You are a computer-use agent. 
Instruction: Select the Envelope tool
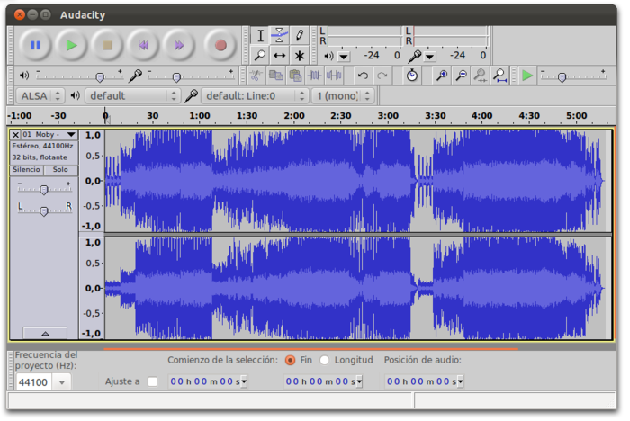pyautogui.click(x=280, y=36)
